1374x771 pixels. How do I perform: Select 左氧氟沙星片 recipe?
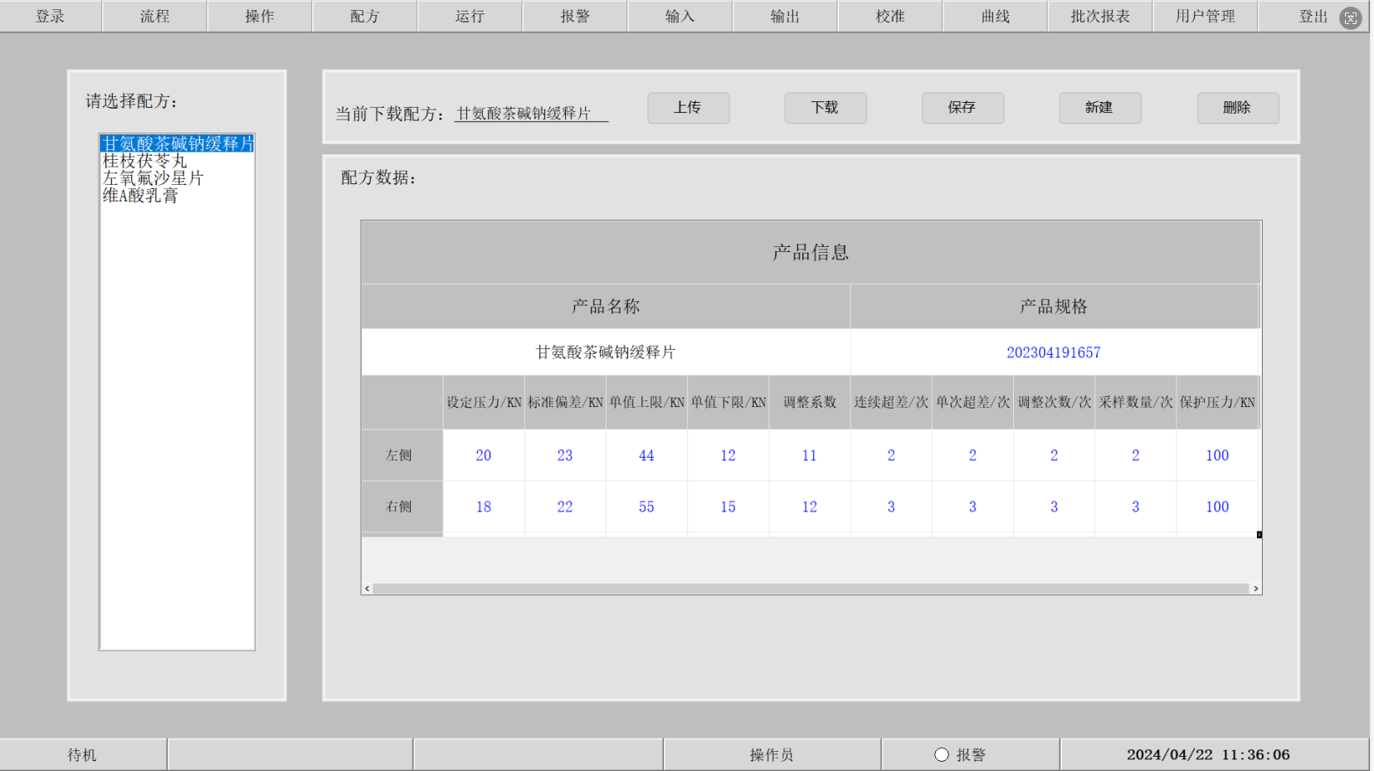[153, 178]
